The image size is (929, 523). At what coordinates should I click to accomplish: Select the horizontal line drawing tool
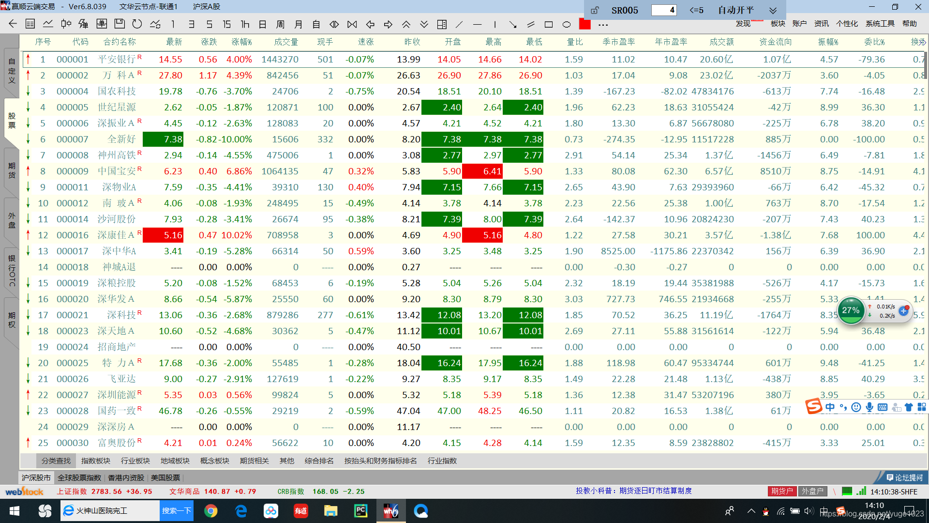[x=477, y=24]
